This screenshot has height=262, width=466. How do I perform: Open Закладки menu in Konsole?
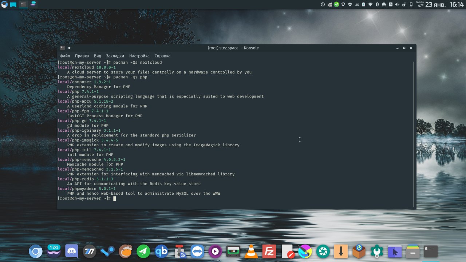click(x=115, y=56)
